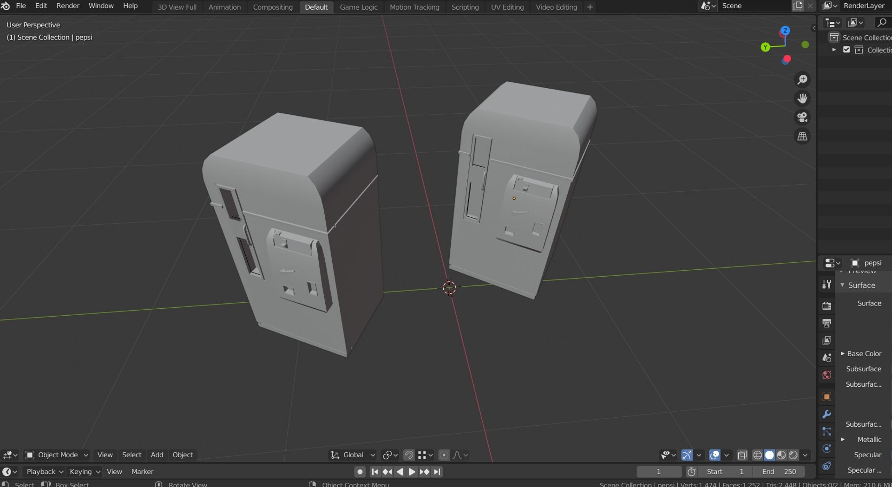
Task: Click the End frame field 250
Action: point(779,472)
